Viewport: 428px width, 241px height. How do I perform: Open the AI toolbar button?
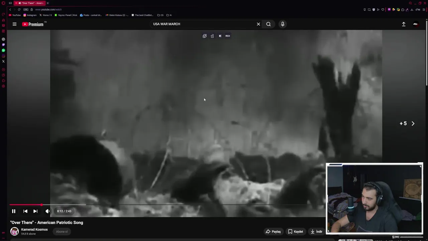point(418,10)
